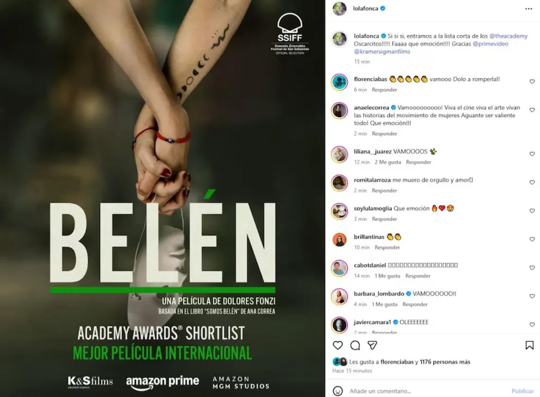Like anaelecorrea comment heart
Image resolution: width=540 pixels, height=397 pixels.
point(532,110)
